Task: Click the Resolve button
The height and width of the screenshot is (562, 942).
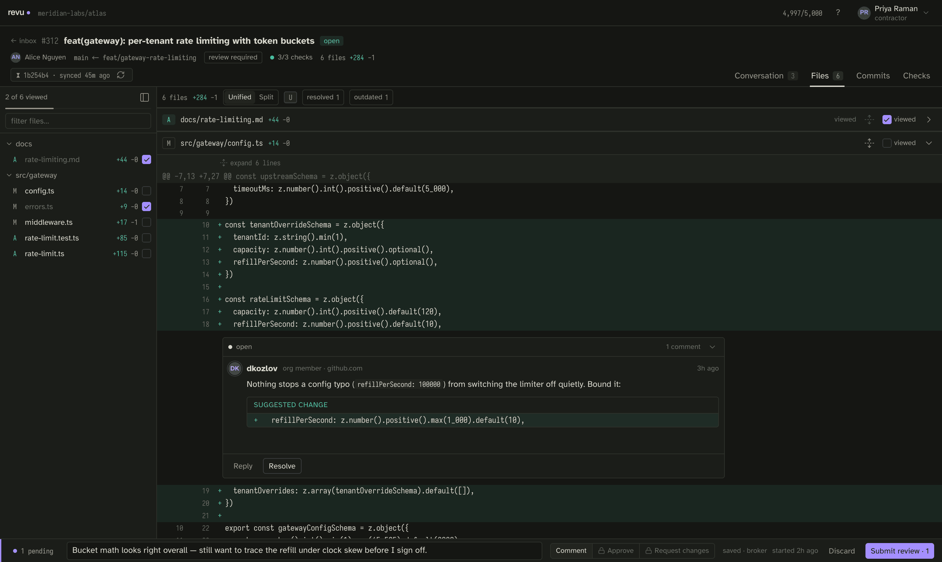Action: point(282,466)
